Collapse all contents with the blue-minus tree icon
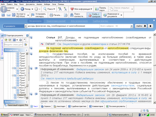The width and height of the screenshot is (156, 117). (10, 40)
